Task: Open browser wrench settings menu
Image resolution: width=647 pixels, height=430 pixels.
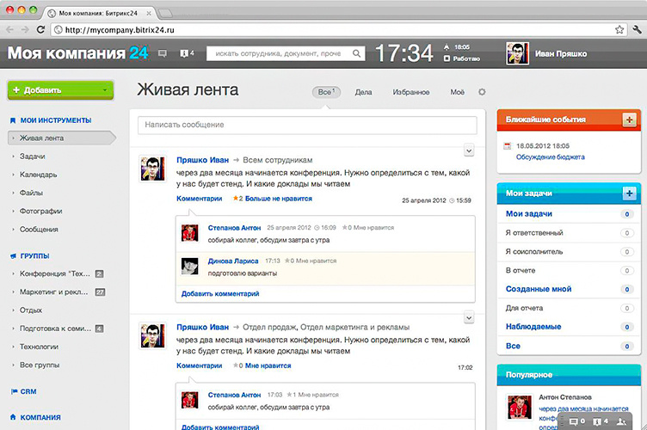Action: (637, 29)
